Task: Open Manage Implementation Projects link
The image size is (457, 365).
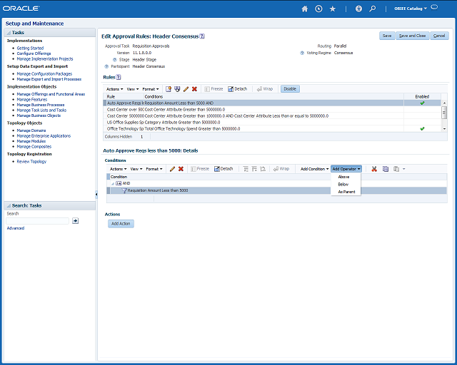Action: click(45, 59)
